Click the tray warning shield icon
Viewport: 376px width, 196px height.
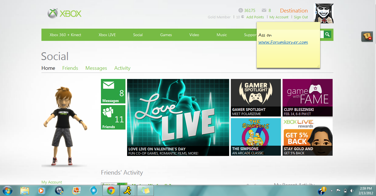(x=322, y=190)
